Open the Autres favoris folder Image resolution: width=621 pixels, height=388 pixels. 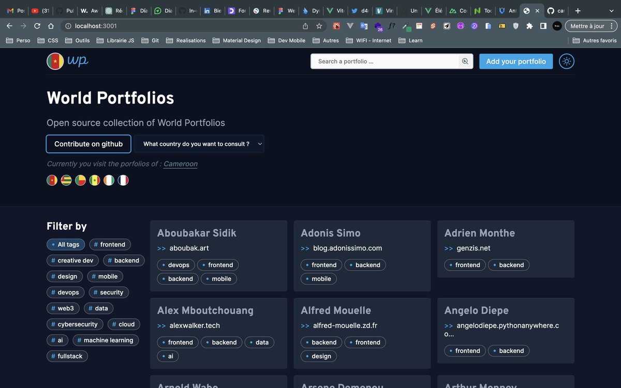pyautogui.click(x=595, y=40)
